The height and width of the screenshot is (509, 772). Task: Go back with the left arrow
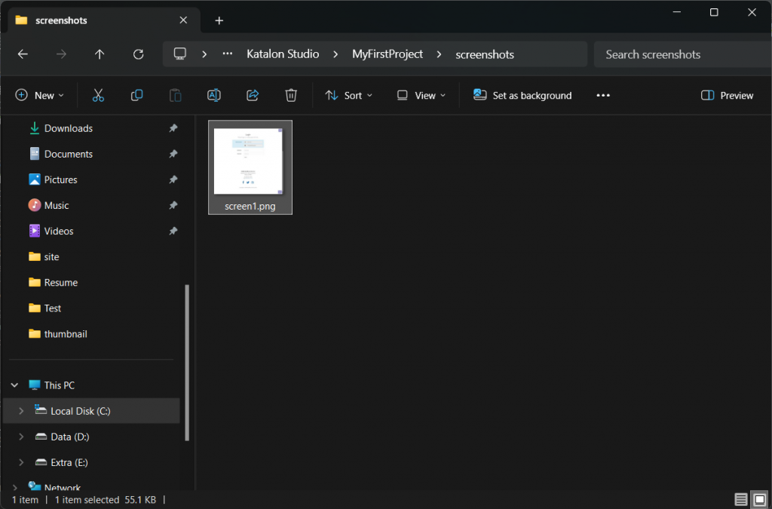pos(23,54)
